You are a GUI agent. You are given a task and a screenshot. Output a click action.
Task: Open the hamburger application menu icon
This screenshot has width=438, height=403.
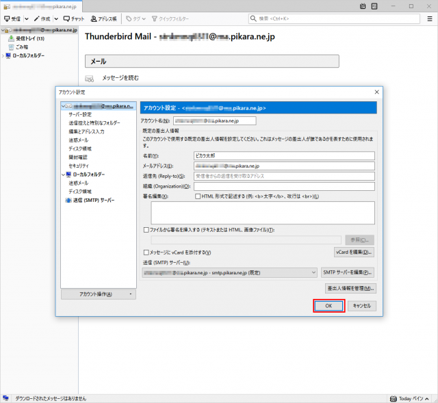429,18
